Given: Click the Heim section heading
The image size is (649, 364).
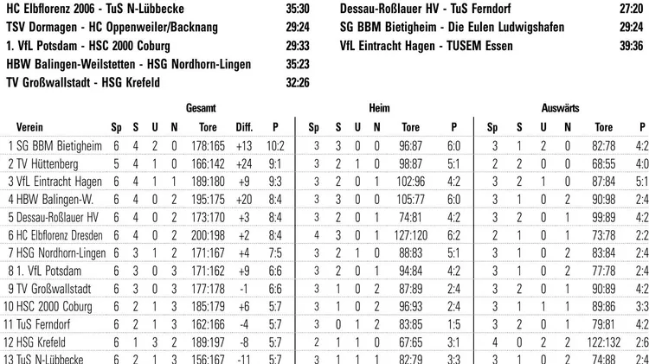Looking at the screenshot, I should [x=378, y=108].
